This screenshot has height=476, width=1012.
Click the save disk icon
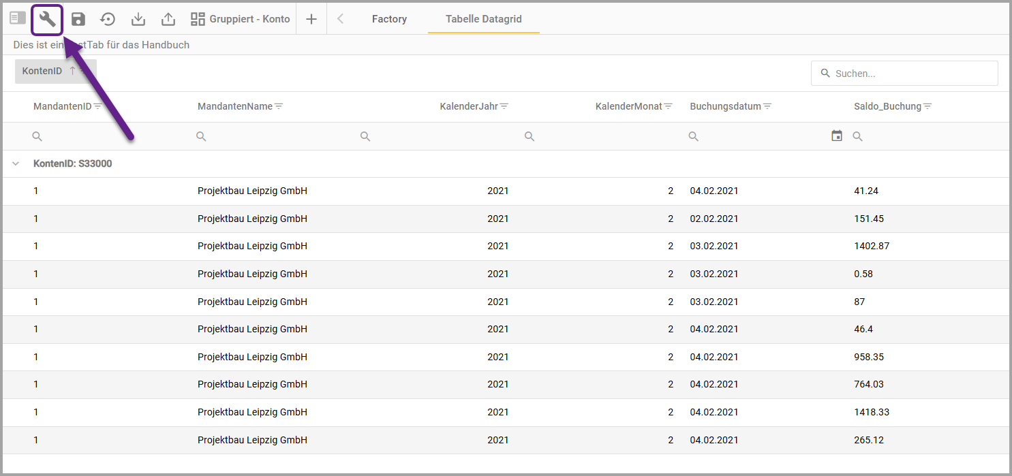click(78, 20)
